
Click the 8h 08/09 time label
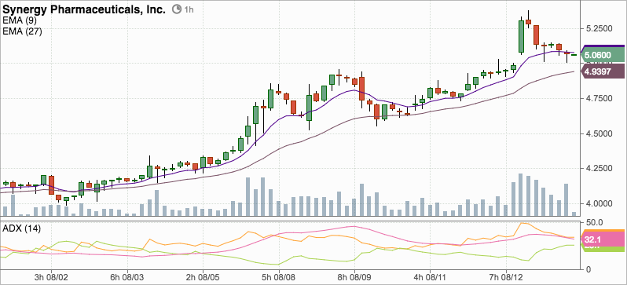point(354,276)
